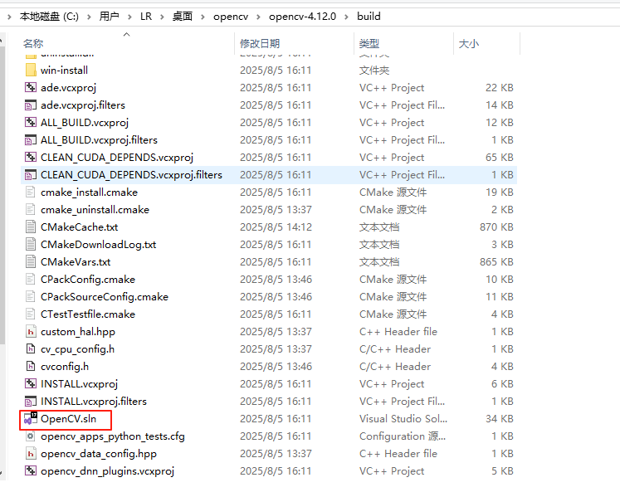Screen dimensions: 620x497
Task: Select the CMakeCache.txt file name
Action: (x=79, y=227)
